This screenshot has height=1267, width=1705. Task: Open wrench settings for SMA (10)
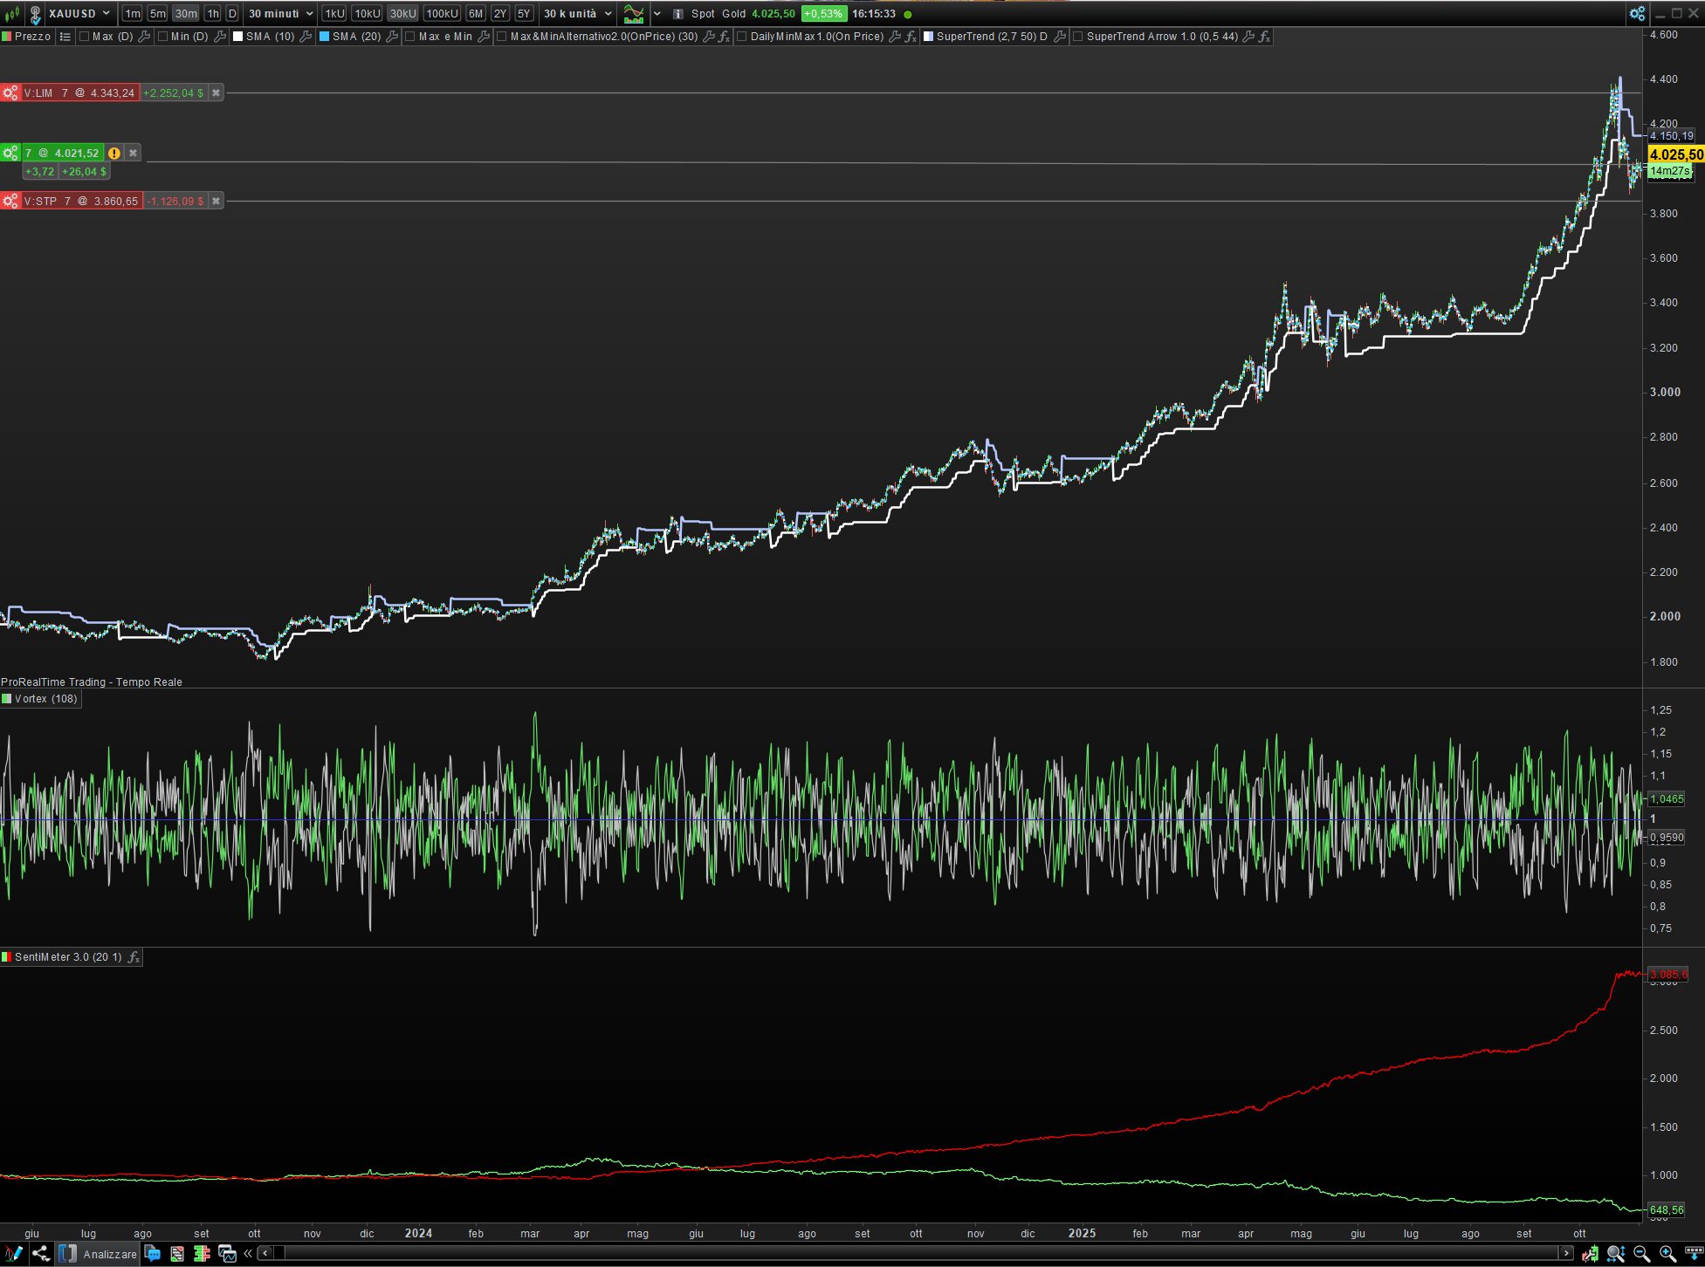pos(306,37)
